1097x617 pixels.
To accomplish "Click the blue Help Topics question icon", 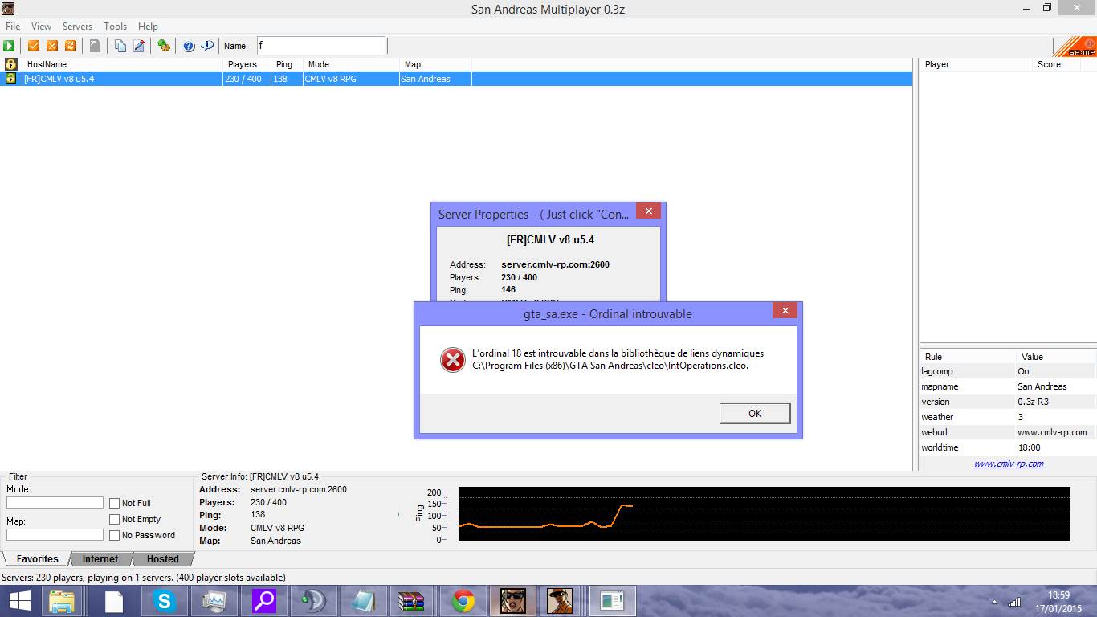I will [x=189, y=46].
